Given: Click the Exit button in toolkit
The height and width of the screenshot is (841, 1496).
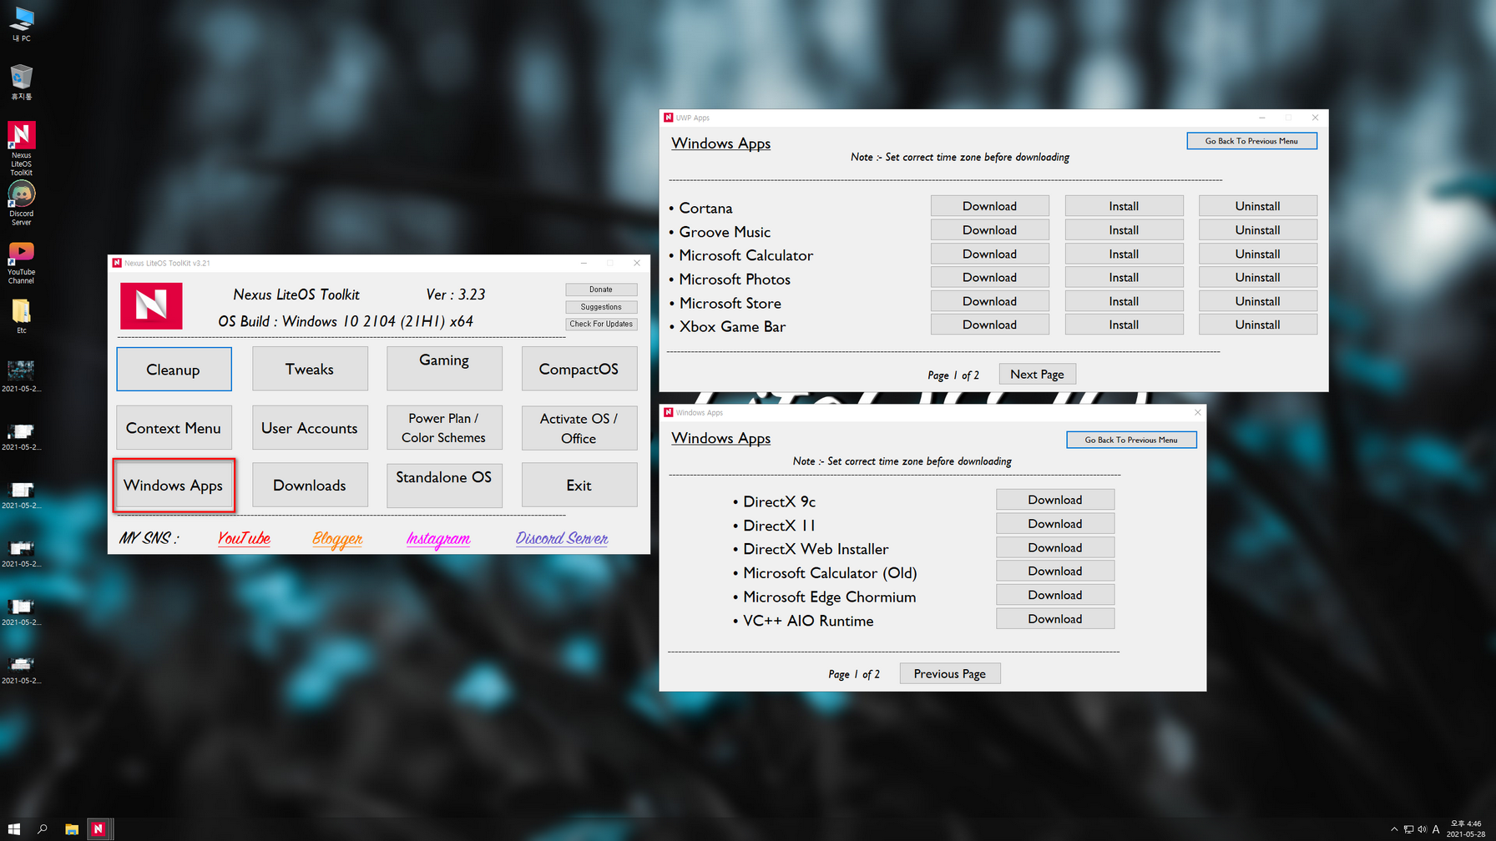Looking at the screenshot, I should tap(579, 485).
